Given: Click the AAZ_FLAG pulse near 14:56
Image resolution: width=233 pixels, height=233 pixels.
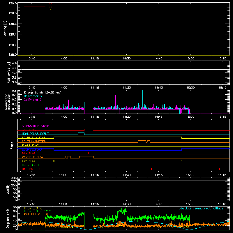Looking at the screenshot, I should click(181, 161).
